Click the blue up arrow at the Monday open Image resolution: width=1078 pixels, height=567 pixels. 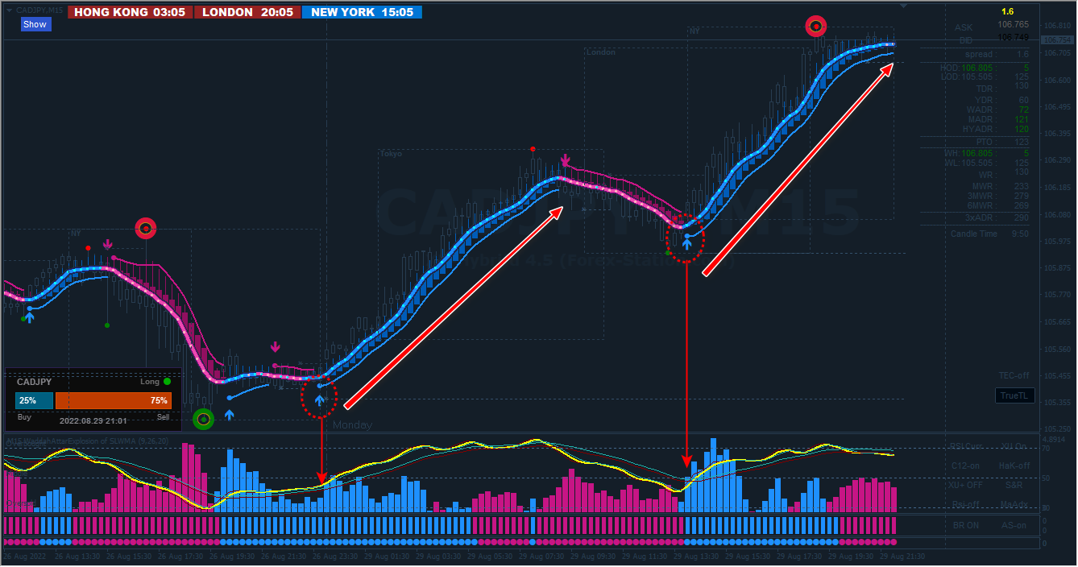click(319, 399)
